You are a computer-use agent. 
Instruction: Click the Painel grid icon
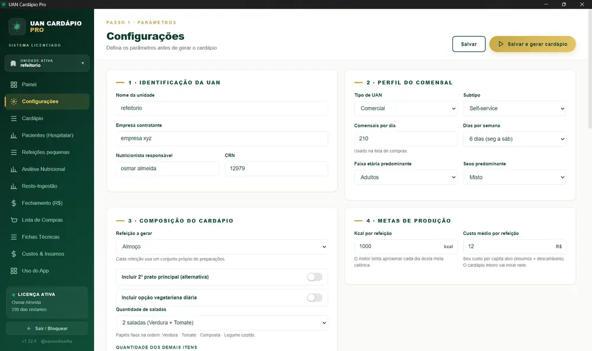click(x=14, y=85)
